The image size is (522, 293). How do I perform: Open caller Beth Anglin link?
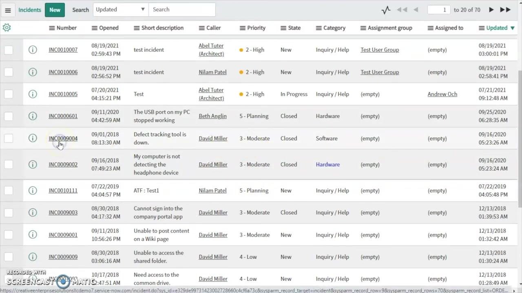[212, 116]
